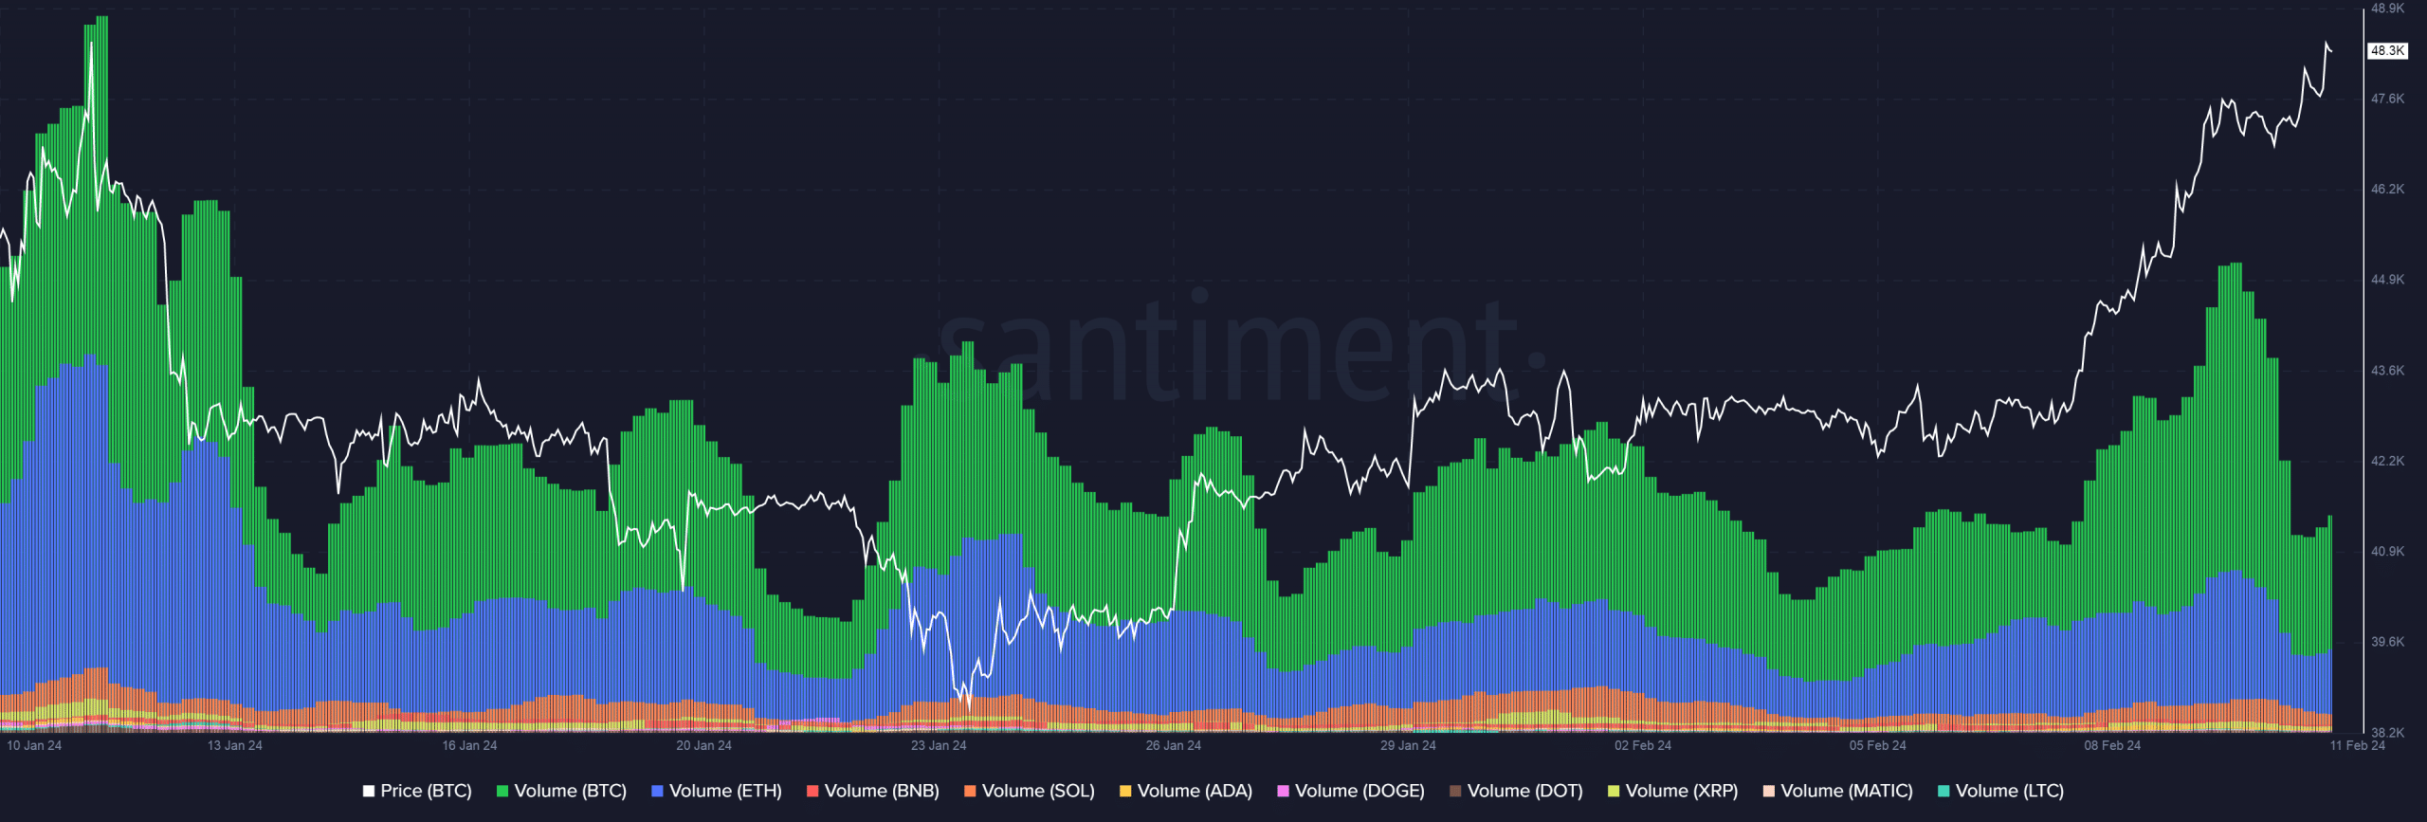Click the 40.9K price axis label
The width and height of the screenshot is (2427, 822).
2387,552
